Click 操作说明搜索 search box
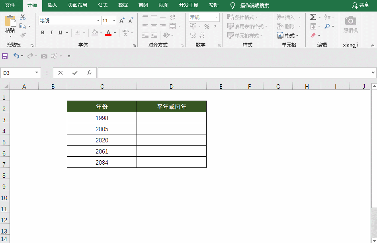The width and height of the screenshot is (377, 243). 254,5
